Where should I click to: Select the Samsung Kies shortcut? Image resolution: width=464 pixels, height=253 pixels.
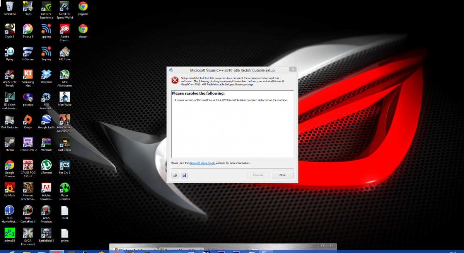tap(28, 78)
